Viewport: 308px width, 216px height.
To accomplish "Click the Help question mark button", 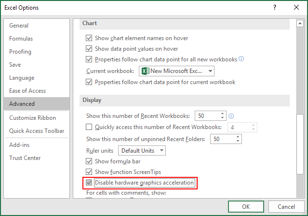I will click(274, 8).
